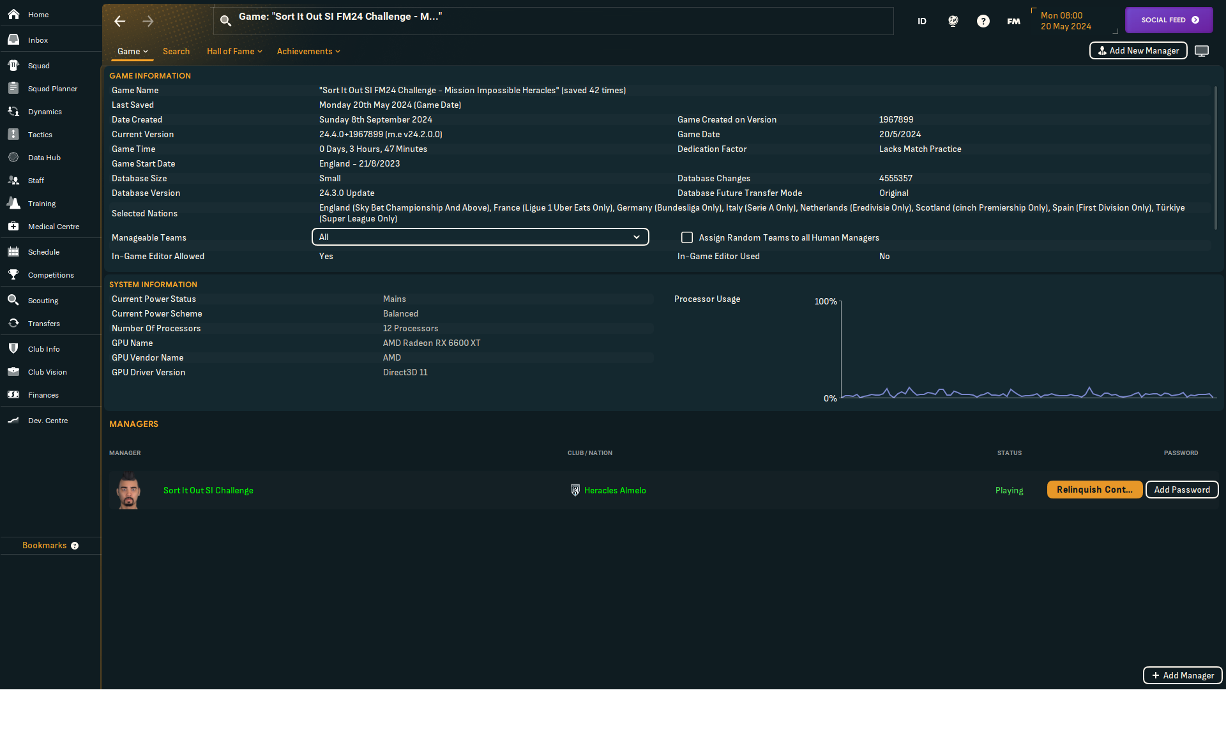
Task: Open Club Info shield icon
Action: tap(13, 348)
